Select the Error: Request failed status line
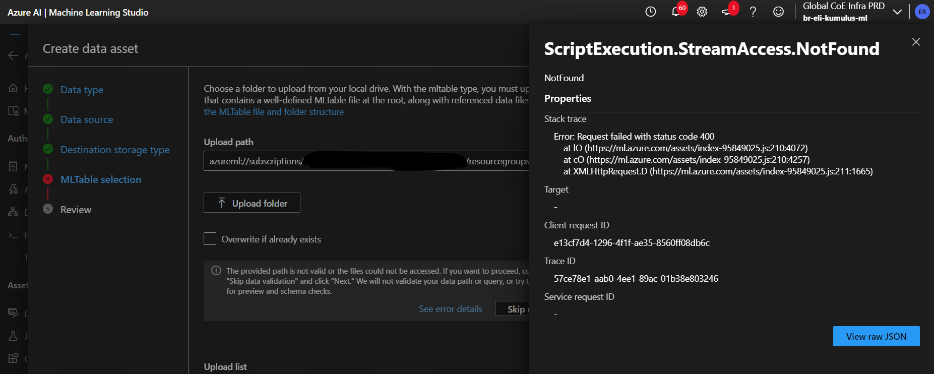934x374 pixels. pos(634,137)
